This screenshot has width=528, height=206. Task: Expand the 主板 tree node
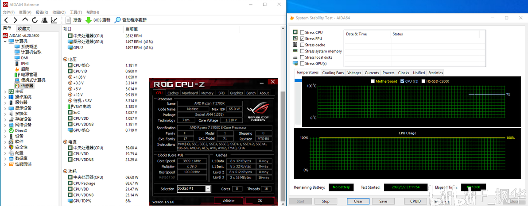coord(5,92)
